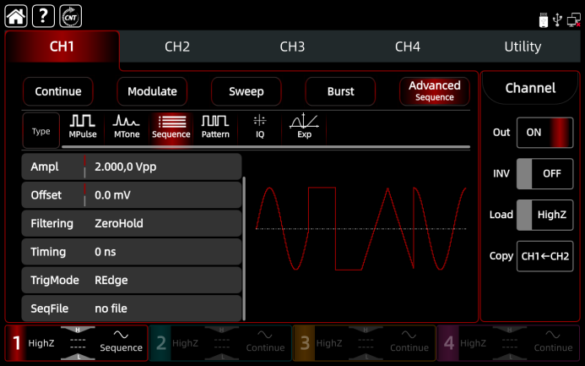Viewport: 585px width, 366px height.
Task: Open the Utility tab
Action: (522, 47)
